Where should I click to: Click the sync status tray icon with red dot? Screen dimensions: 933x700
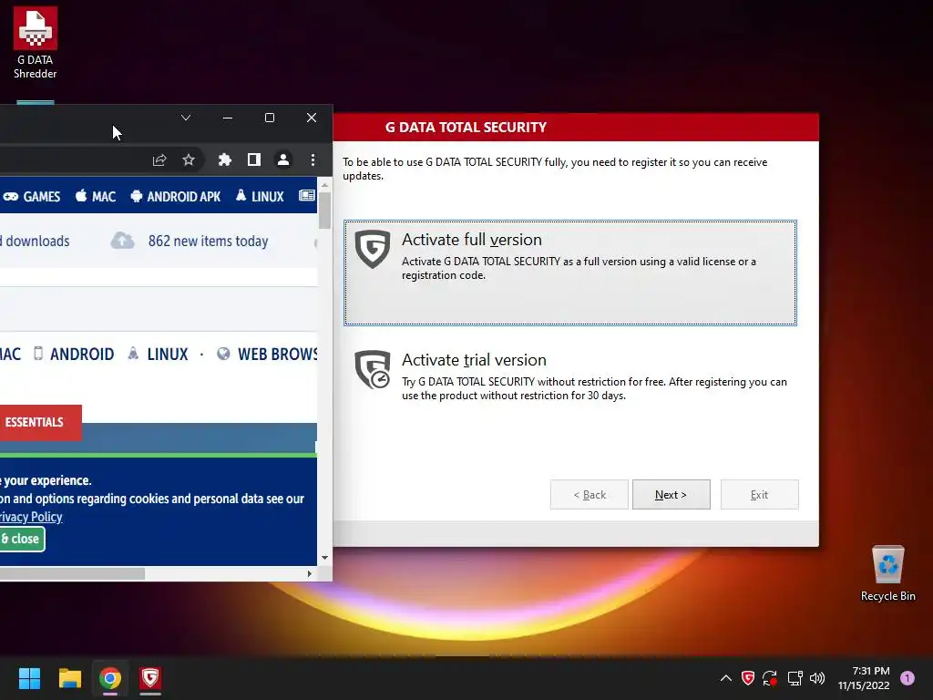(770, 678)
